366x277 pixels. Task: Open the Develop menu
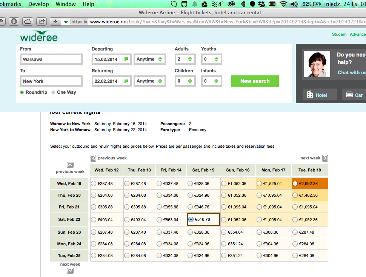(38, 4)
